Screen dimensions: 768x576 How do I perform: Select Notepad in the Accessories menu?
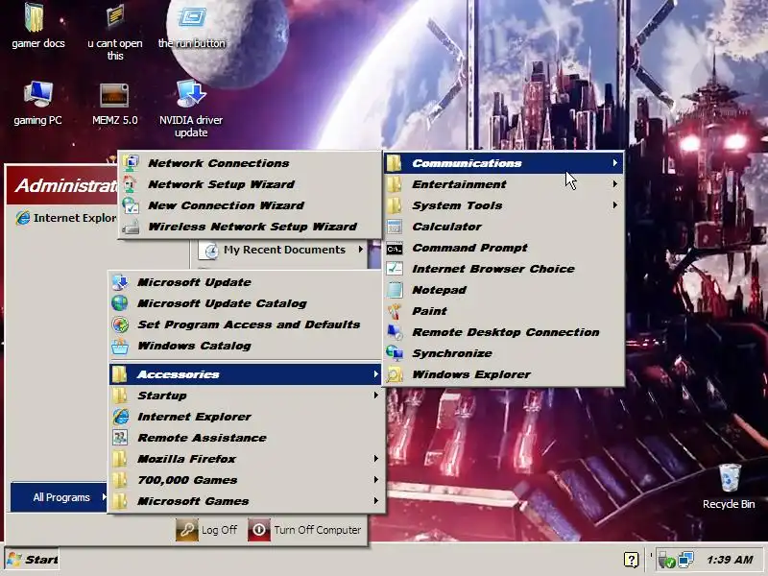(504, 290)
